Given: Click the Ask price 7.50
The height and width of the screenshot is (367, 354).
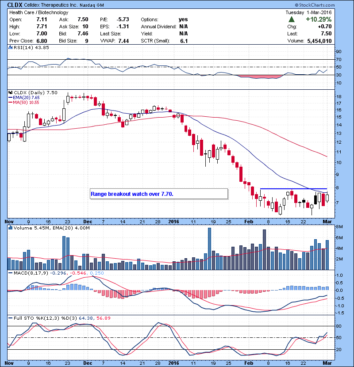Looking at the screenshot, I should 83,19.
